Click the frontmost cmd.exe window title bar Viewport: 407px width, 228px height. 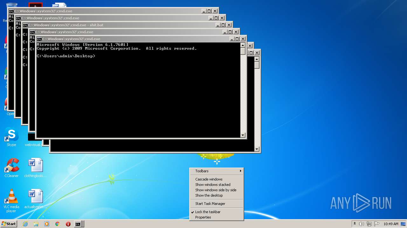point(135,39)
